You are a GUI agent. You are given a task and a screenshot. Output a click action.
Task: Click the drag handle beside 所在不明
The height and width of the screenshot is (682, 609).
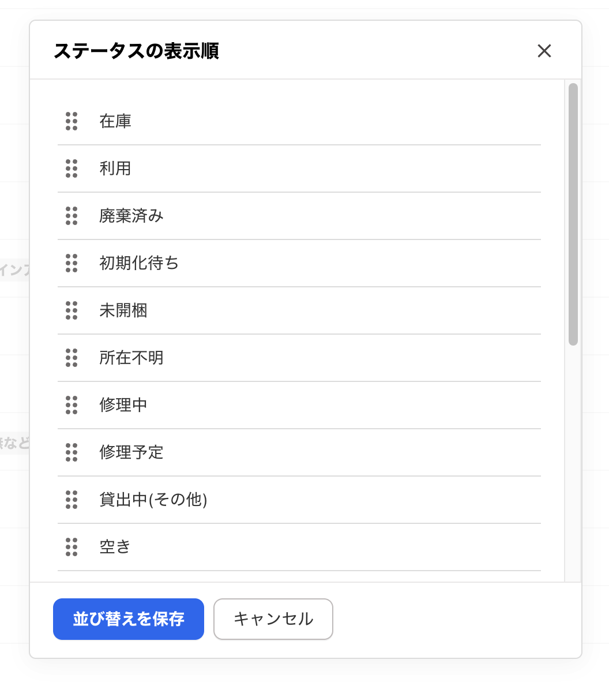72,358
